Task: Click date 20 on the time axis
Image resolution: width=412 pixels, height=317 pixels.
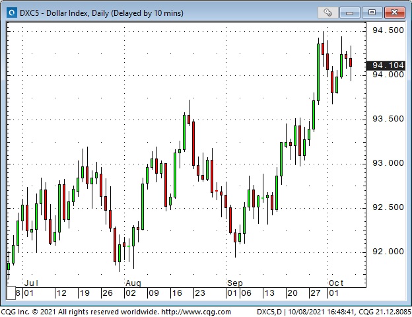Action: (292, 293)
